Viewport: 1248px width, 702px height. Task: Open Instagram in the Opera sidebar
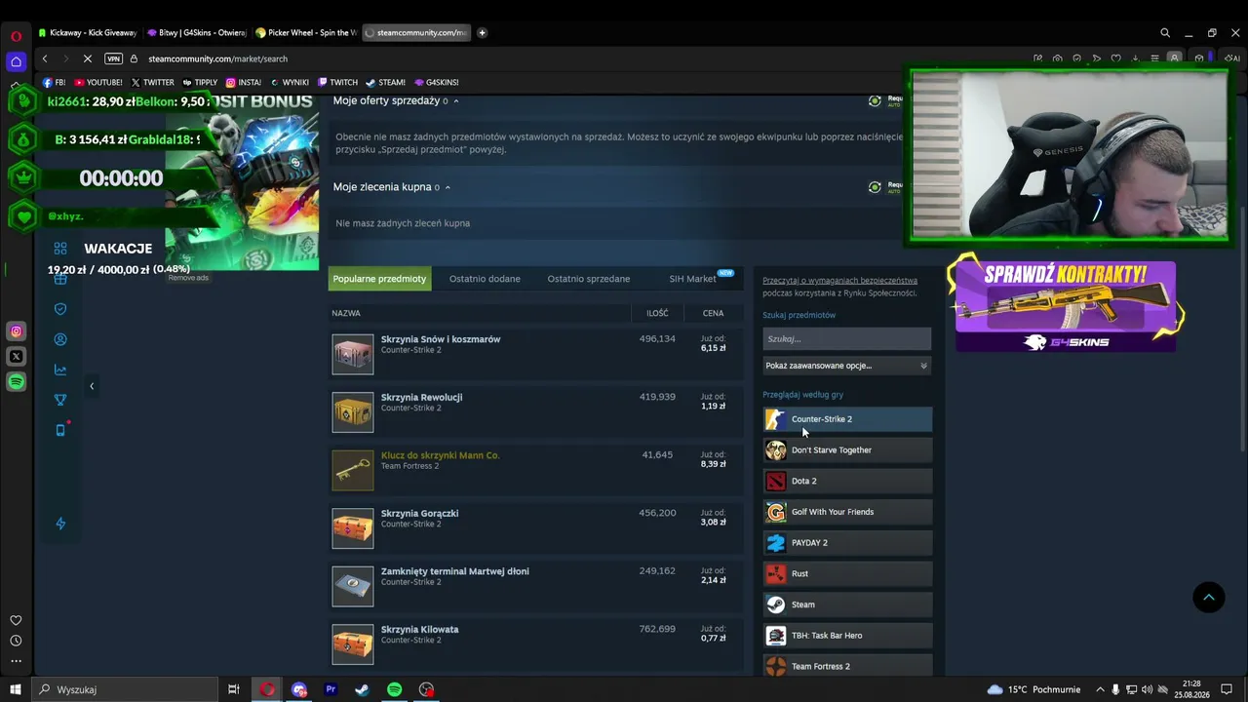click(x=16, y=331)
